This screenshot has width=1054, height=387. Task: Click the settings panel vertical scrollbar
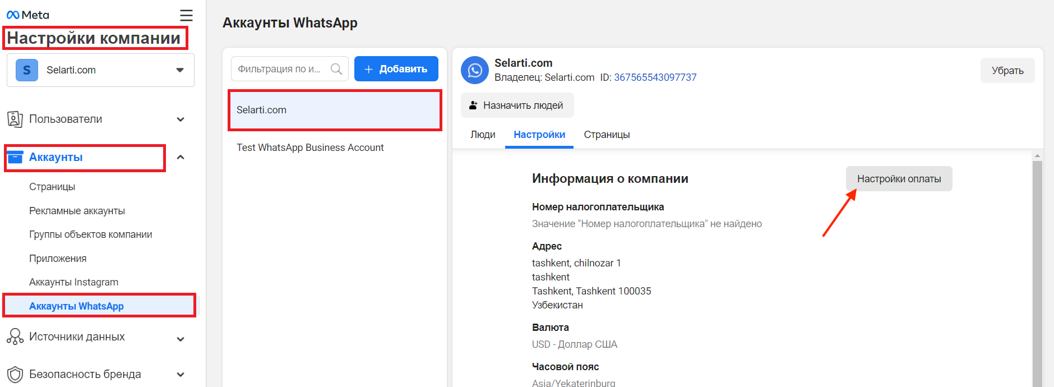(1038, 274)
